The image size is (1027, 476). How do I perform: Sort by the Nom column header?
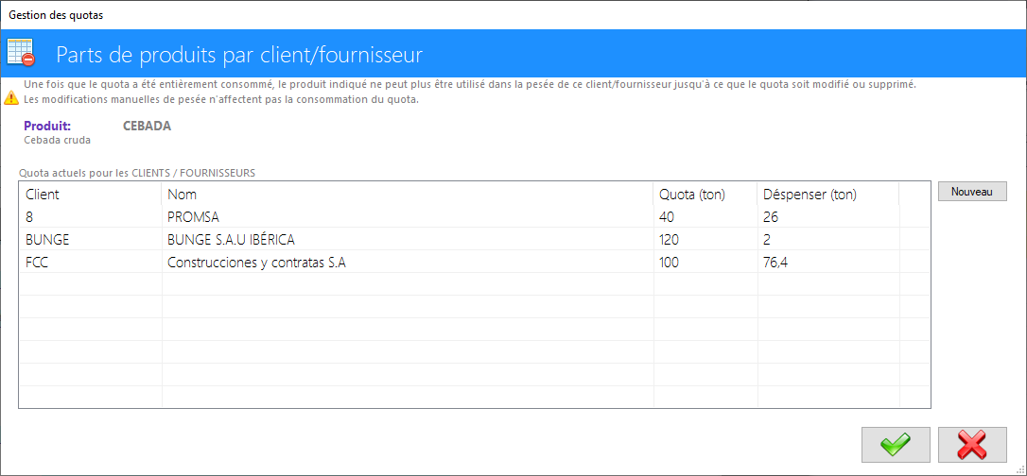click(408, 195)
